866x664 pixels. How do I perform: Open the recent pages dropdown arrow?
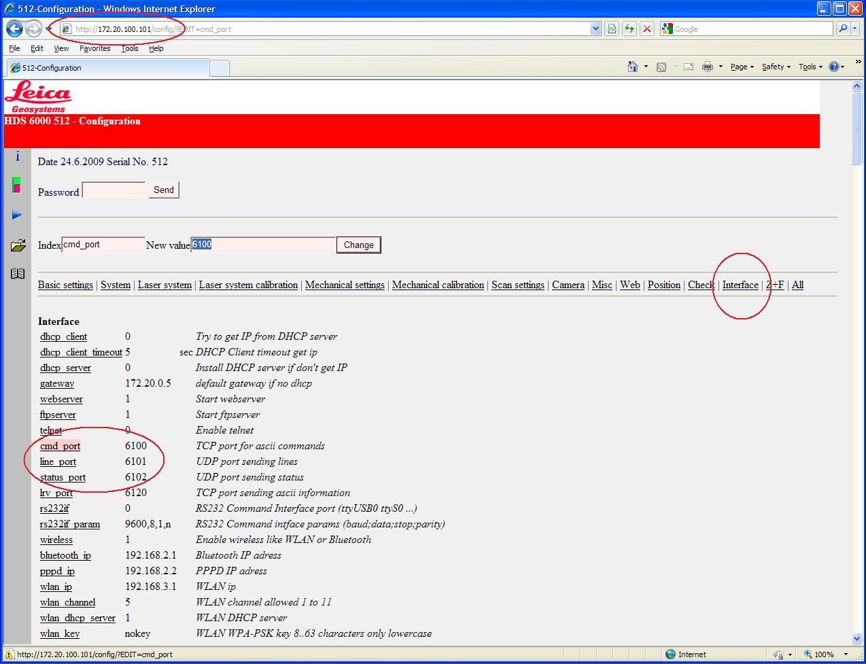[49, 29]
